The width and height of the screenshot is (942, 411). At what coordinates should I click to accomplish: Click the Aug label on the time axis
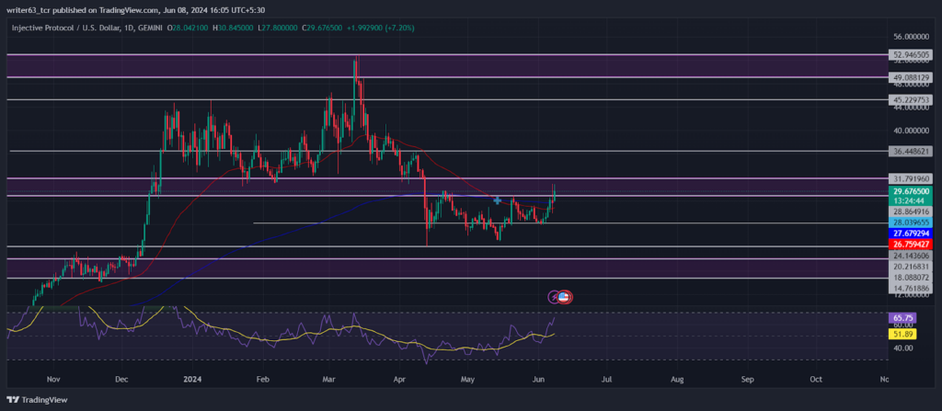(677, 380)
